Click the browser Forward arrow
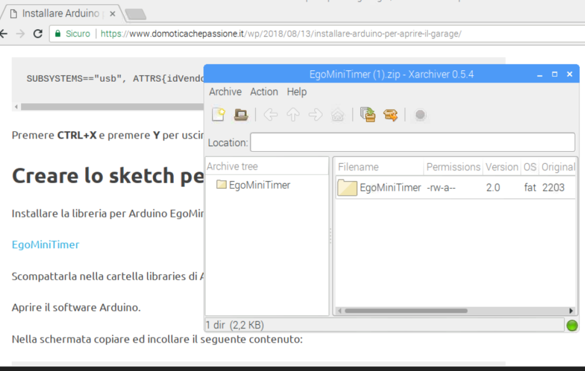Viewport: 585px width, 371px height. coord(21,34)
